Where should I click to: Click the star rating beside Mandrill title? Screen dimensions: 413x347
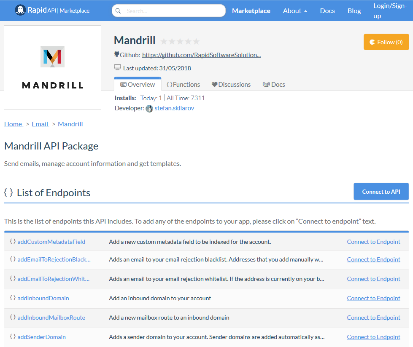(x=180, y=41)
